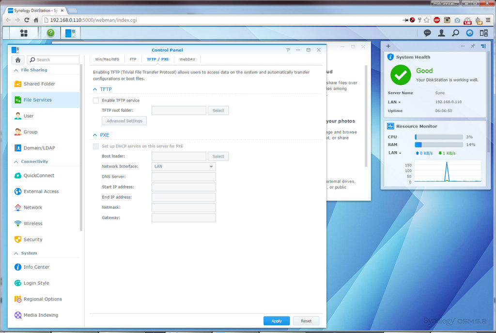
Task: Open TFTP Advanced Settings
Action: pyautogui.click(x=124, y=121)
